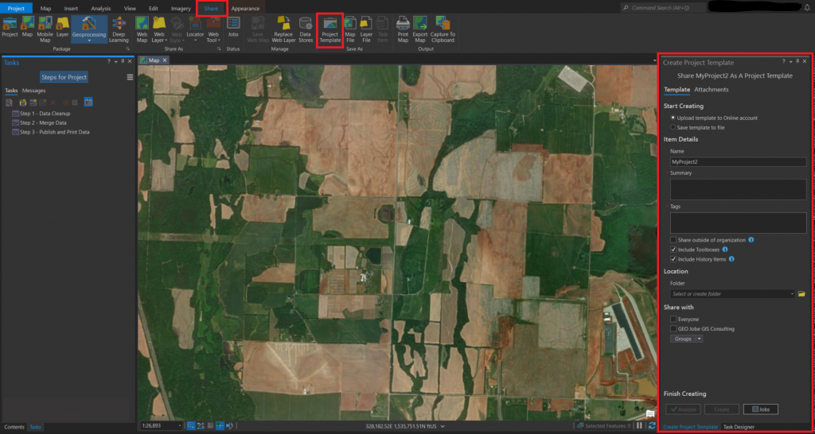Enable Share outside of organization checkbox
This screenshot has height=434, width=815.
point(673,239)
